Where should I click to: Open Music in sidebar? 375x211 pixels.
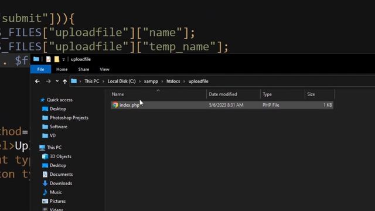(x=56, y=192)
